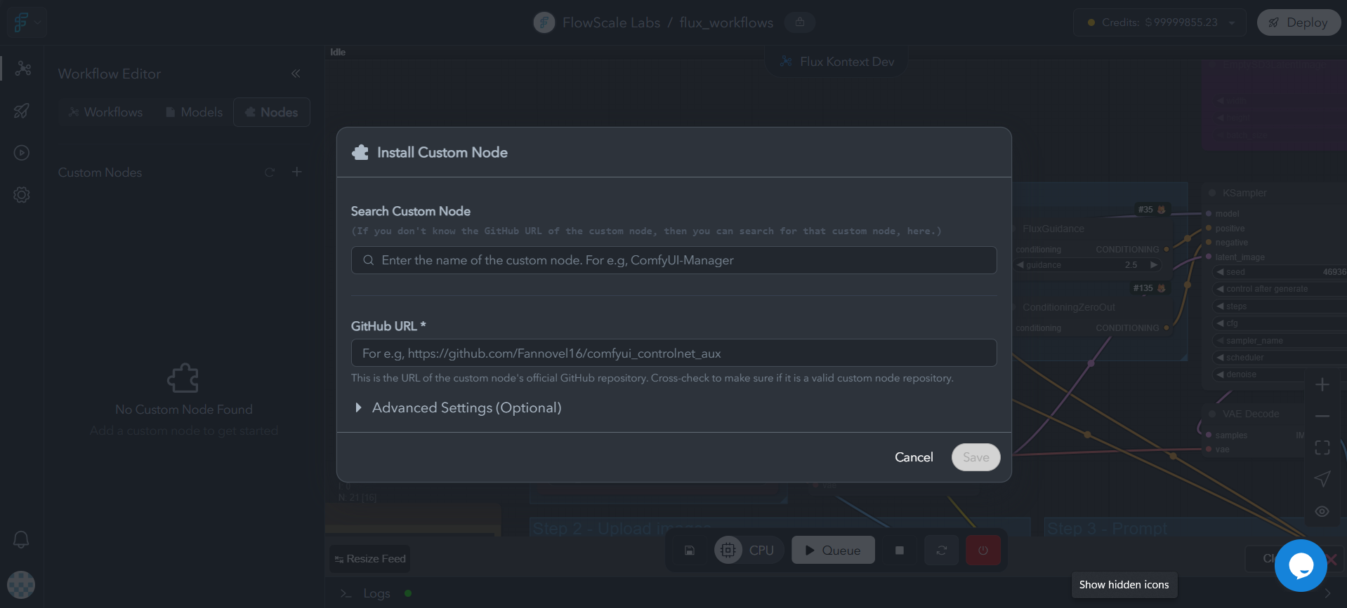Collapse the Workflow Editor panel

coord(296,74)
